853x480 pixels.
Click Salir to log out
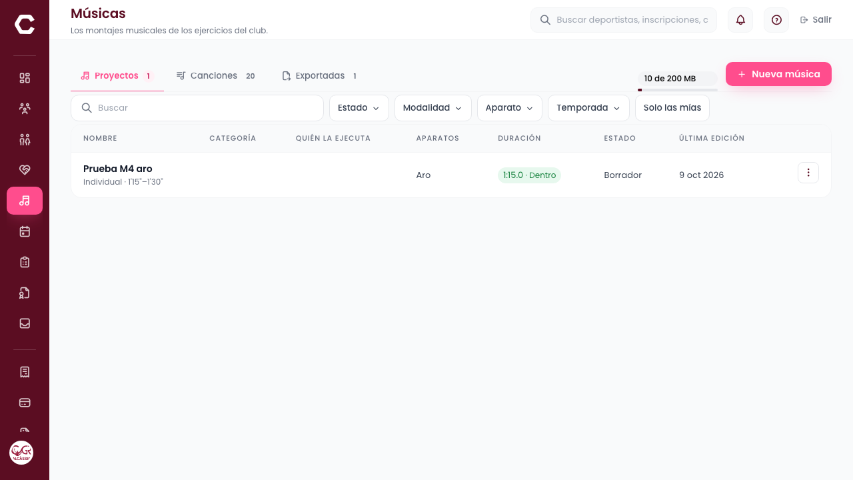tap(816, 20)
